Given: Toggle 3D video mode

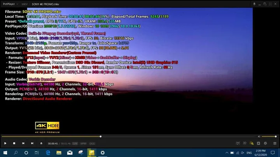Looking at the screenshot, I should click(x=245, y=143).
